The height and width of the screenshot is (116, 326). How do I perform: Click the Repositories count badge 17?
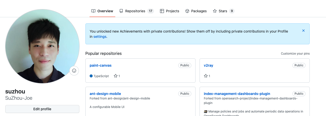(x=150, y=11)
